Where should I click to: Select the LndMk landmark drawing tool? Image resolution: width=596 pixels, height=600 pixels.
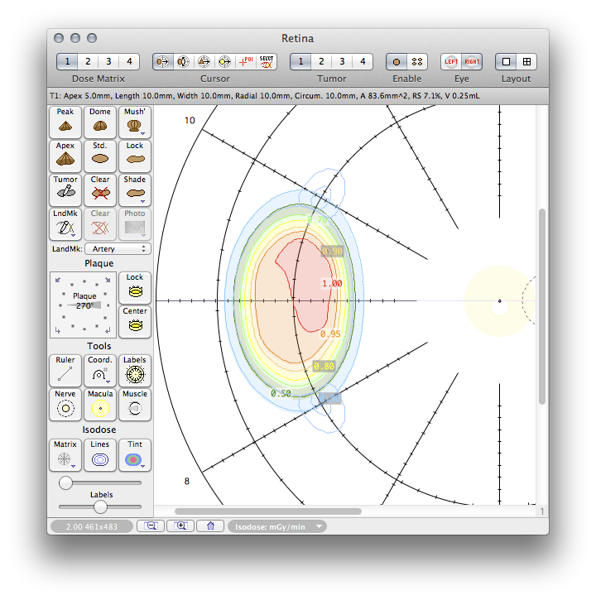click(65, 224)
